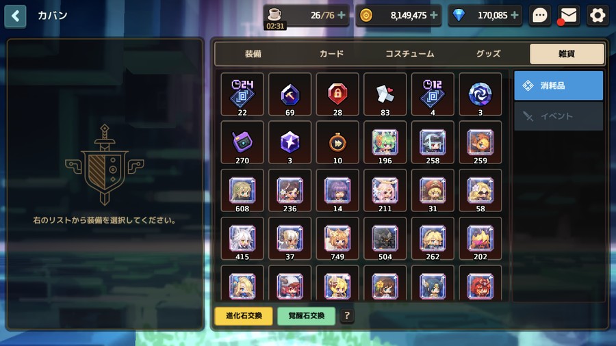Add gold coins with plus button
The width and height of the screenshot is (616, 346).
point(434,15)
